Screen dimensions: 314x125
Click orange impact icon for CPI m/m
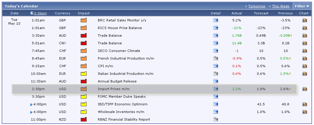tap(84, 66)
